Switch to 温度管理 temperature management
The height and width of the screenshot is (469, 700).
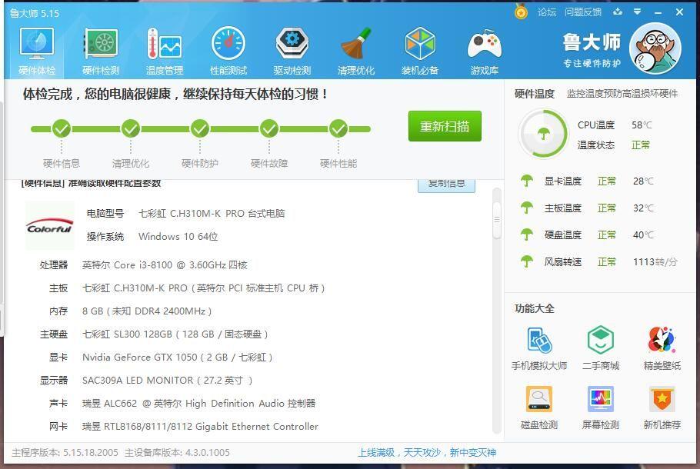pyautogui.click(x=165, y=52)
